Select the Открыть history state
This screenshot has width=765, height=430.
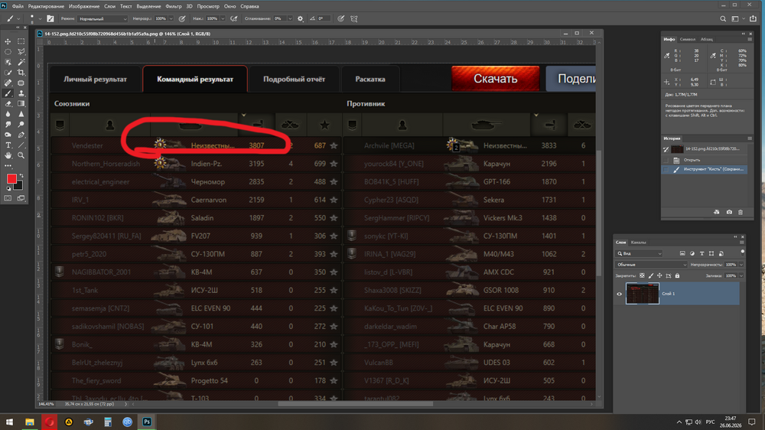pyautogui.click(x=704, y=160)
